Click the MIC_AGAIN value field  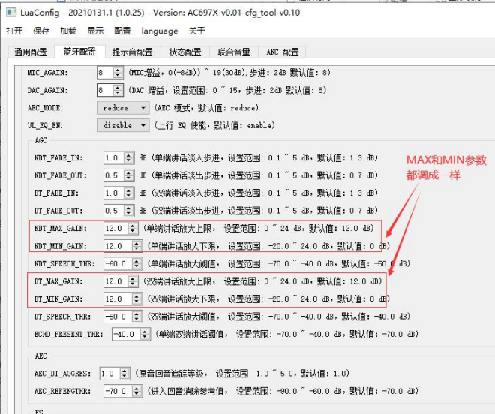point(105,73)
